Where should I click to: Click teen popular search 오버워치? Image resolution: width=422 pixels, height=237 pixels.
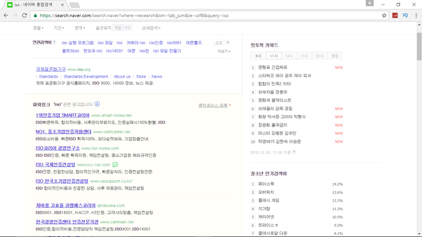click(x=266, y=192)
